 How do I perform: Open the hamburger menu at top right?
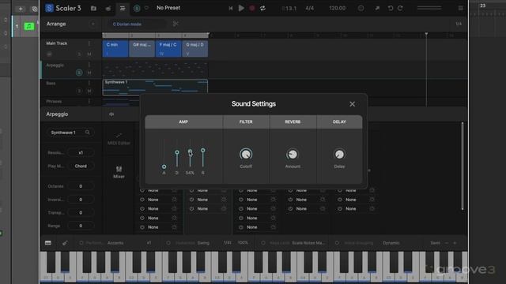(x=460, y=8)
